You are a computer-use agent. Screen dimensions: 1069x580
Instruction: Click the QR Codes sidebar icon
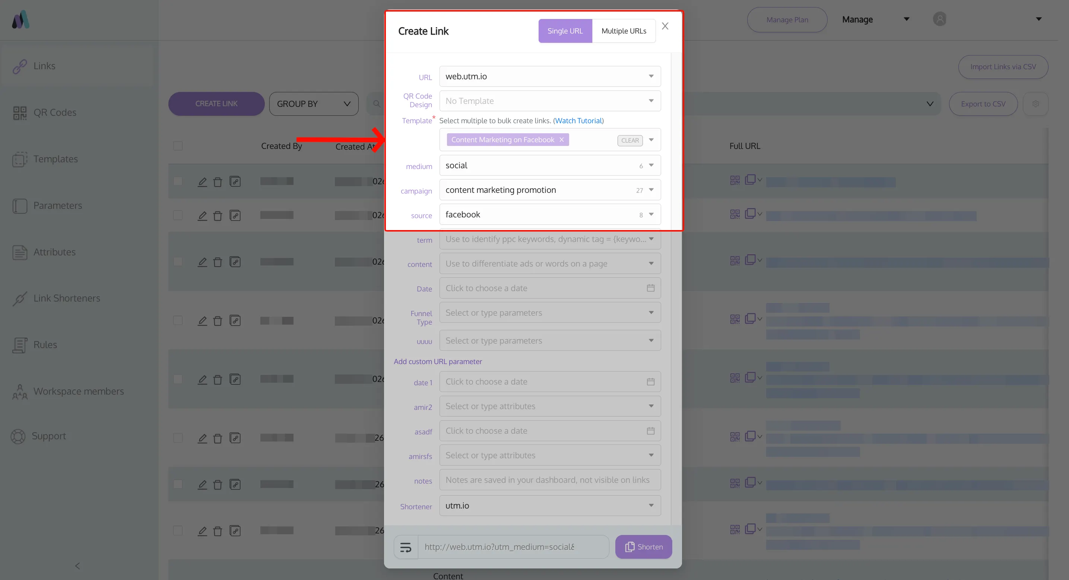point(19,113)
